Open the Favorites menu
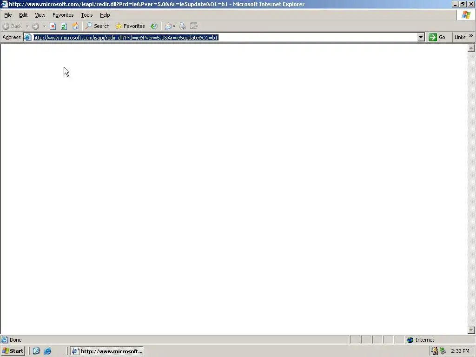The width and height of the screenshot is (476, 357). 63,15
